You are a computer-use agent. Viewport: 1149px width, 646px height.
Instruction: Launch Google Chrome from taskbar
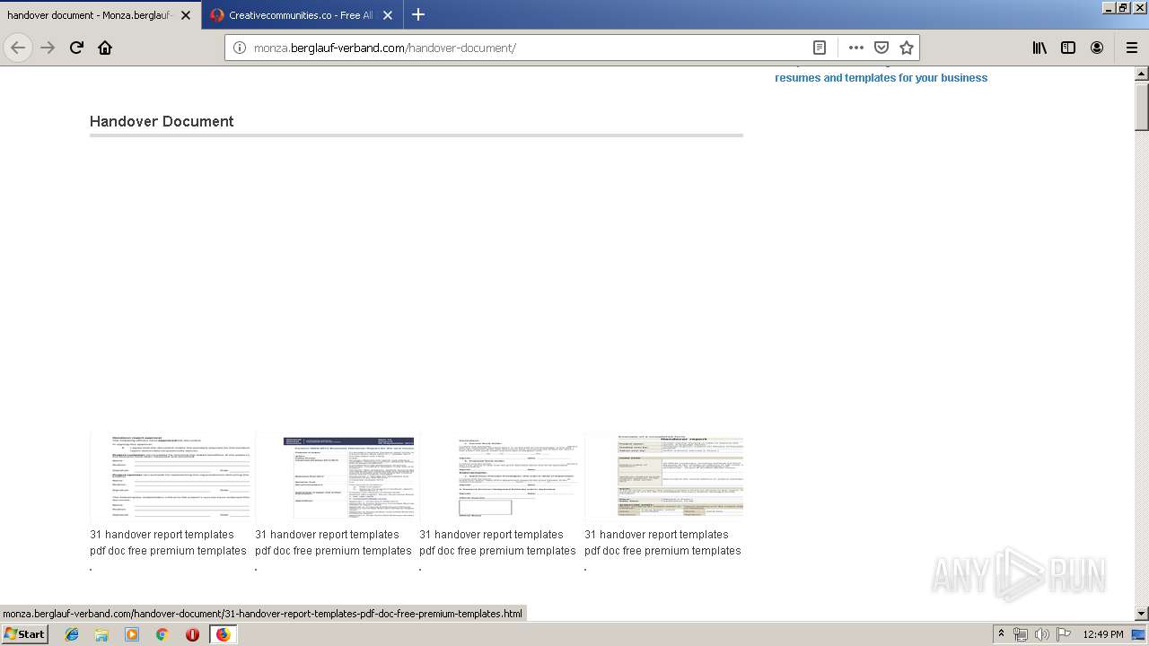pyautogui.click(x=162, y=634)
